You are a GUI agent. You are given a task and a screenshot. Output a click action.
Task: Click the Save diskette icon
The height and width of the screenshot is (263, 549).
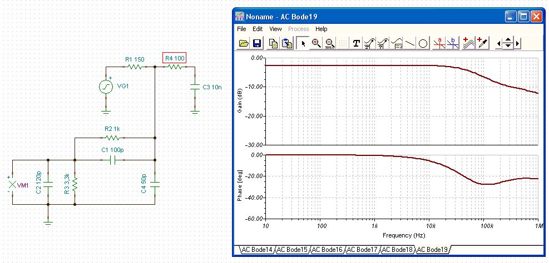pos(257,43)
